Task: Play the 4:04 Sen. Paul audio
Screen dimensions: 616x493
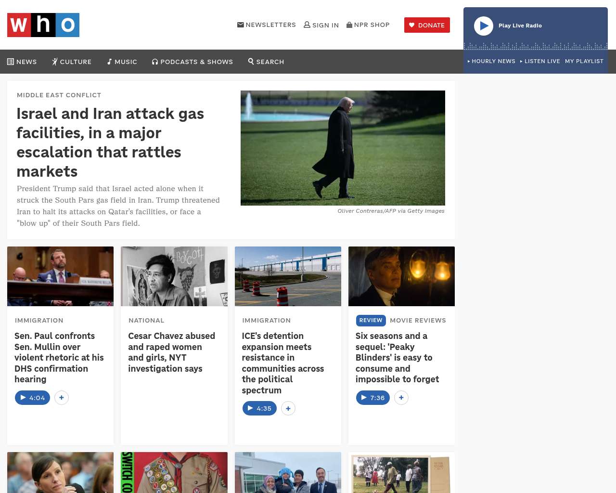Action: [x=32, y=398]
